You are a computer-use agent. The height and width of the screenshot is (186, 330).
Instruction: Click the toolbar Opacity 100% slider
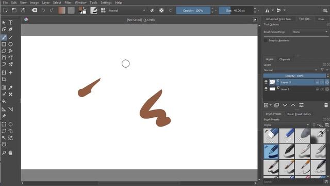click(193, 10)
